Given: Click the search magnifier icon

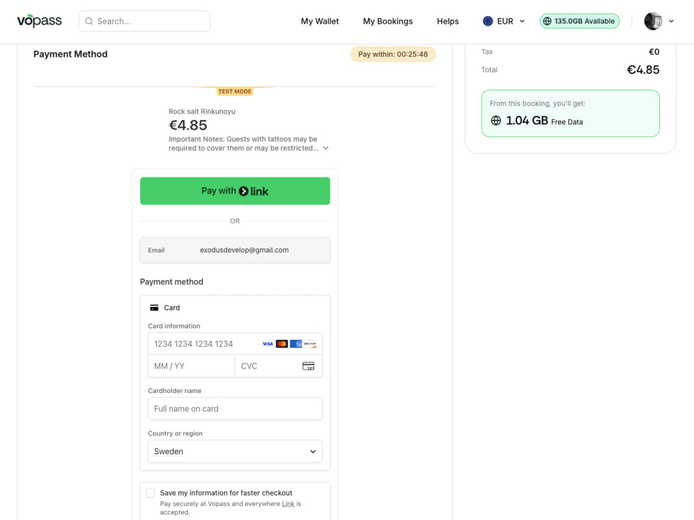Looking at the screenshot, I should (x=89, y=21).
